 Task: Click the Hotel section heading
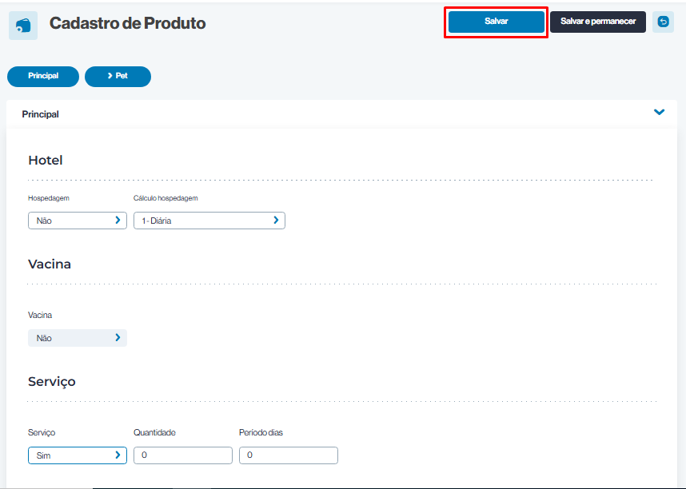(x=46, y=160)
